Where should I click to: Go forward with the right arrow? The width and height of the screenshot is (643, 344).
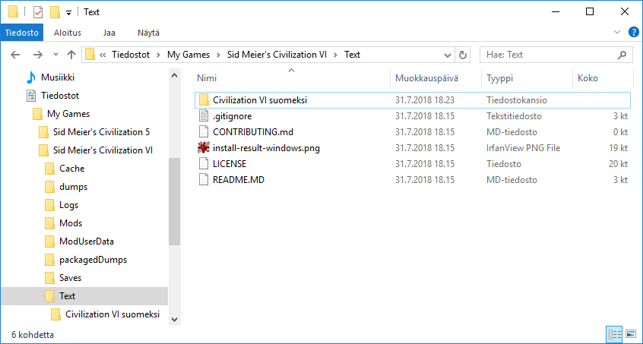click(x=38, y=55)
